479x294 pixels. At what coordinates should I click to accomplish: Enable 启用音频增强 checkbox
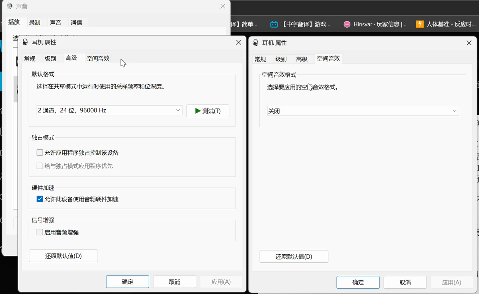tap(40, 232)
